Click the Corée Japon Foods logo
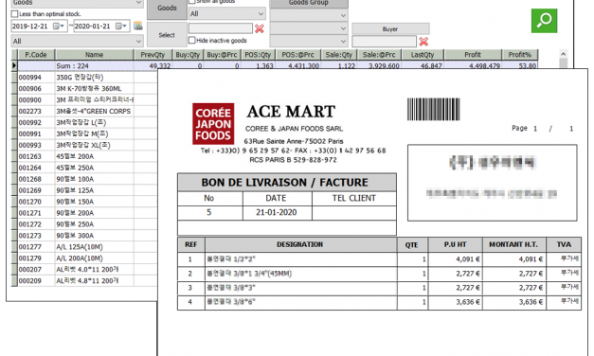 pos(213,124)
